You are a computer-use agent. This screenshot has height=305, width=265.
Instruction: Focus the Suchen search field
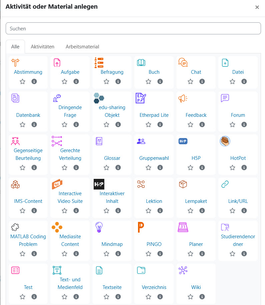(x=133, y=28)
